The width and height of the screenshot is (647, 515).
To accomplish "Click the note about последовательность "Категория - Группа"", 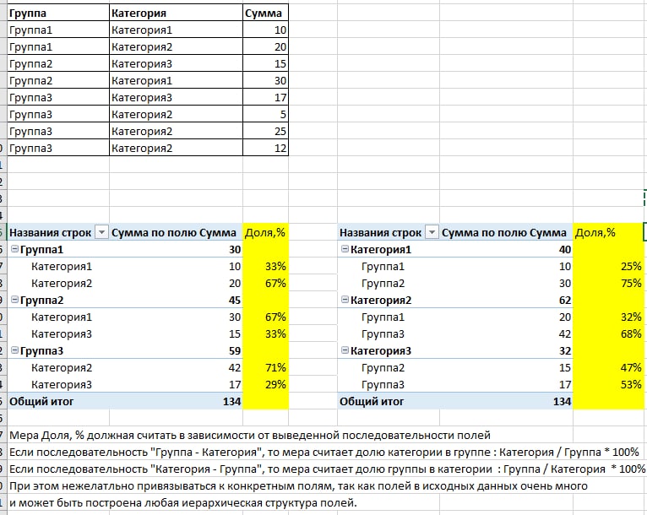I will (327, 469).
